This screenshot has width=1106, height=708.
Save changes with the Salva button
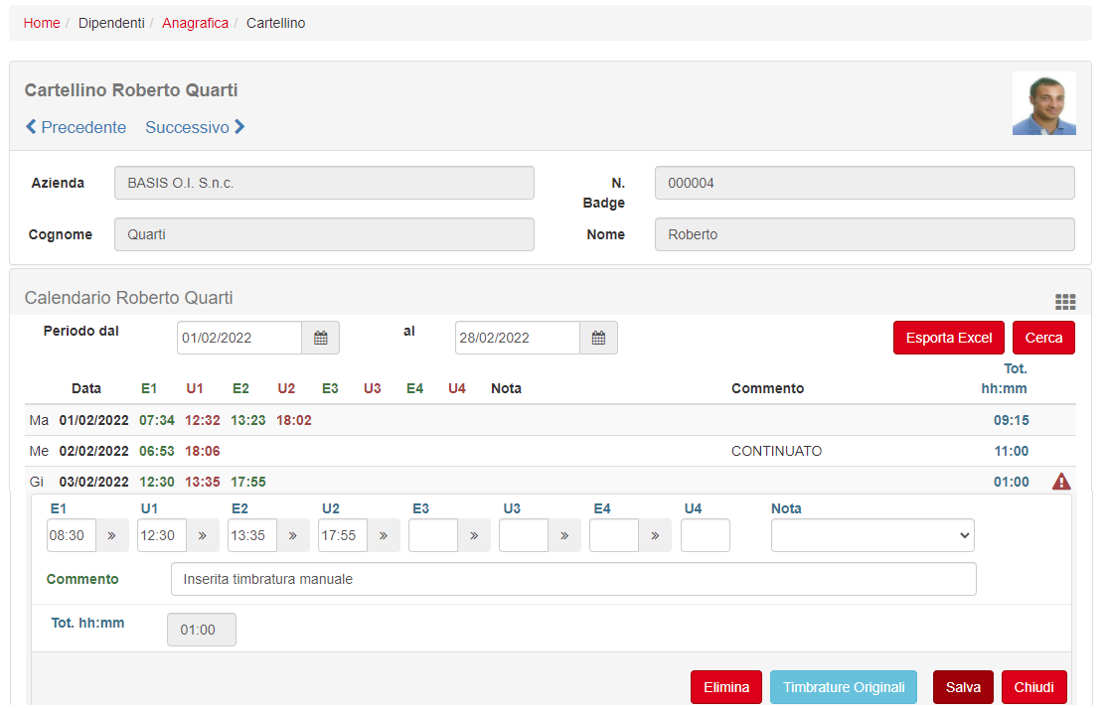(x=962, y=686)
